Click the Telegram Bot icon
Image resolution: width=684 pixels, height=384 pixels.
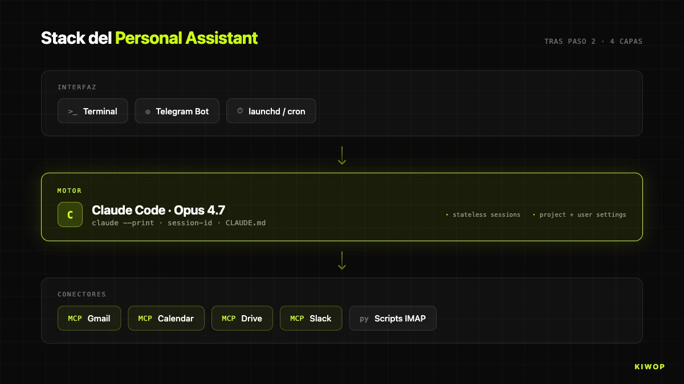148,112
